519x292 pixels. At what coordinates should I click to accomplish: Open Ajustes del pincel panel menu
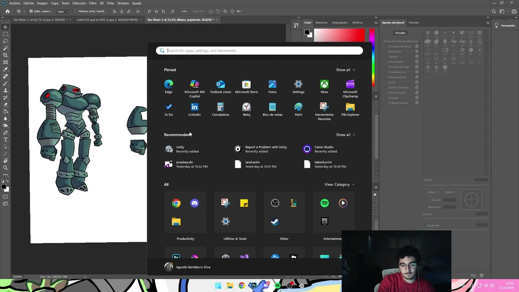coord(488,23)
